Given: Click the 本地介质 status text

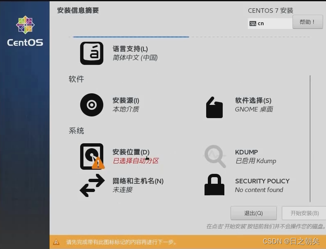Looking at the screenshot, I should pyautogui.click(x=126, y=109).
